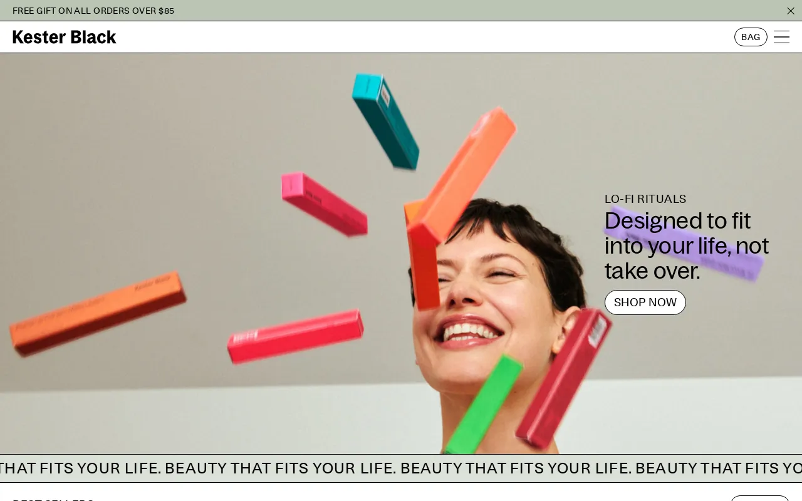Click the teal product box in hero
The height and width of the screenshot is (501, 802).
pos(385,121)
